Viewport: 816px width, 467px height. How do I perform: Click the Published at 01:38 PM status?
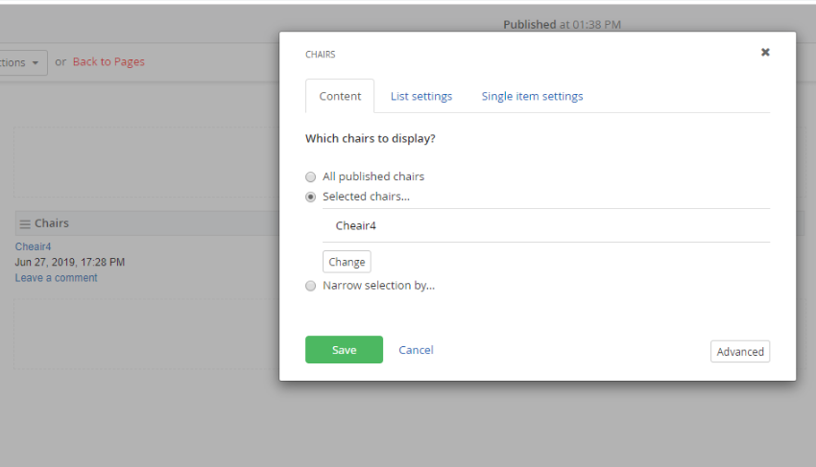click(x=562, y=24)
